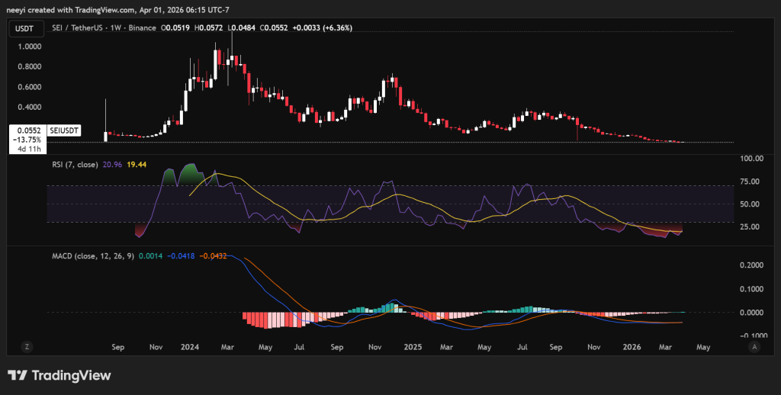The height and width of the screenshot is (395, 781).
Task: Click the 1.0000 level on price scale
Action: [29, 47]
